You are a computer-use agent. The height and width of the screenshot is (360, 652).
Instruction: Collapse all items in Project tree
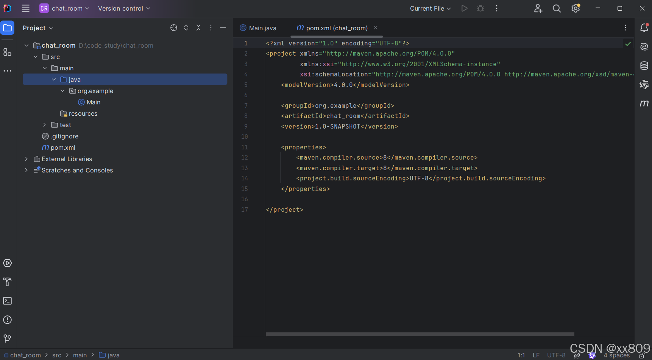coord(198,28)
